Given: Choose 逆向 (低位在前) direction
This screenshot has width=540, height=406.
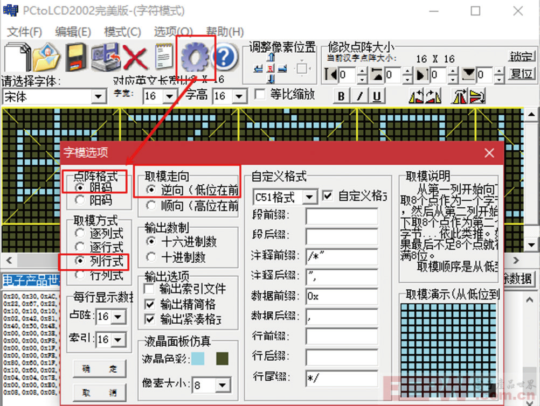Looking at the screenshot, I should tap(151, 190).
